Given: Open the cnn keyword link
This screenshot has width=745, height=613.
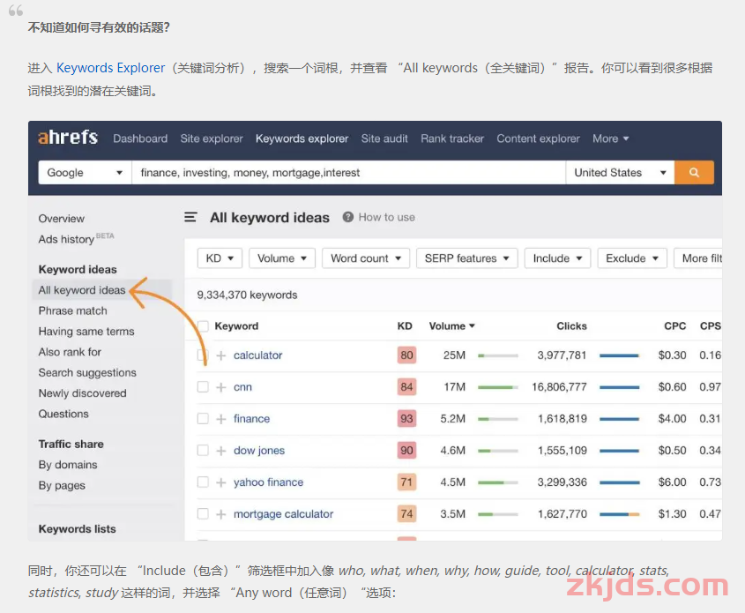Looking at the screenshot, I should (x=242, y=387).
